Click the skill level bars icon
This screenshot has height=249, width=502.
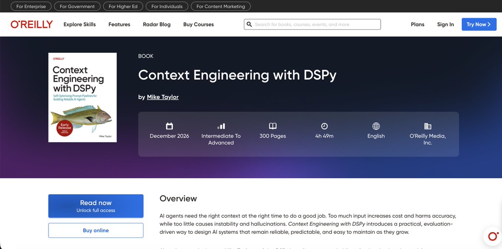(x=221, y=126)
